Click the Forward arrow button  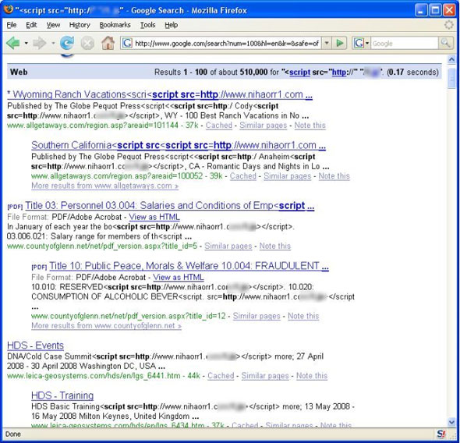(40, 44)
